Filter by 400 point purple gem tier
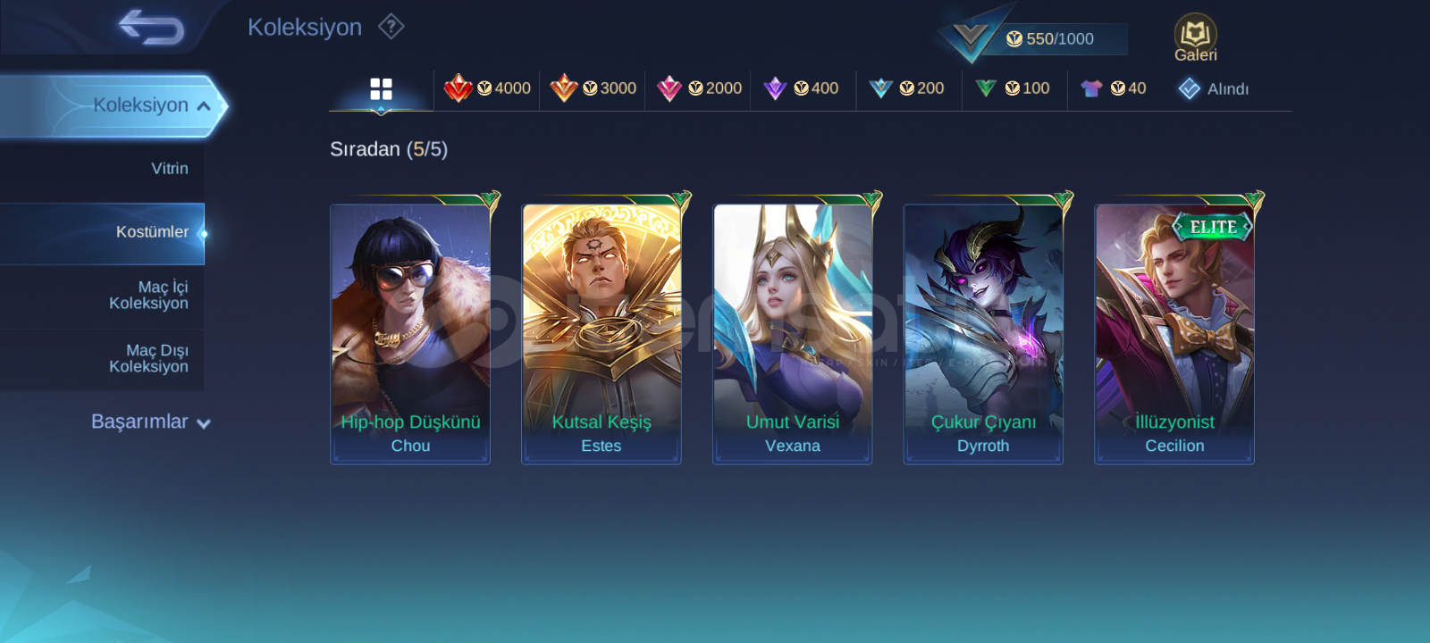This screenshot has width=1430, height=643. click(801, 88)
